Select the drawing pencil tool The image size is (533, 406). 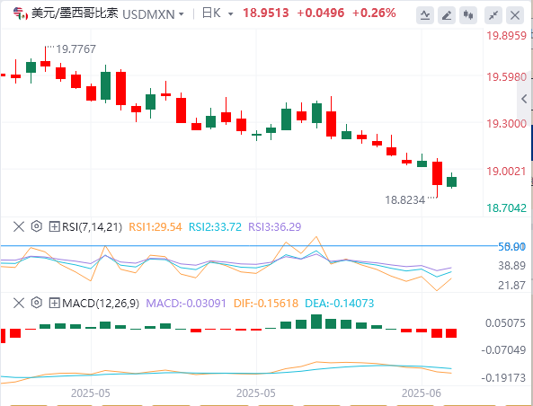(447, 15)
